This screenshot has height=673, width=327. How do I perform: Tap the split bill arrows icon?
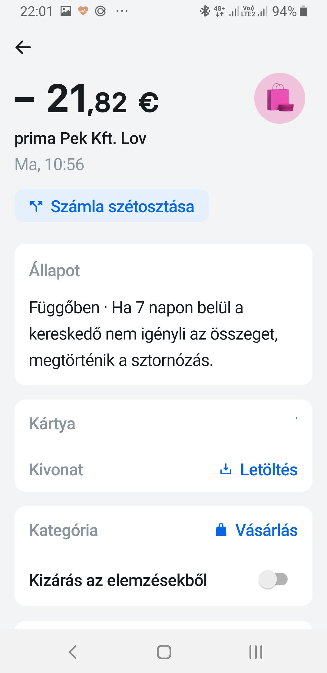[36, 206]
